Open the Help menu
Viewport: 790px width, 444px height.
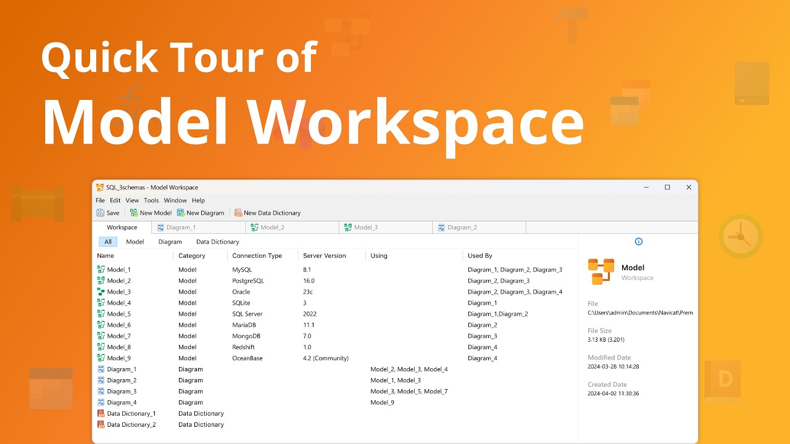pyautogui.click(x=198, y=200)
